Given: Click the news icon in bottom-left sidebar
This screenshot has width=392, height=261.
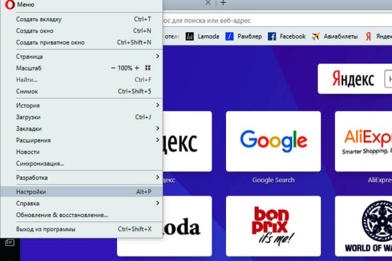Looking at the screenshot, I should 9,243.
